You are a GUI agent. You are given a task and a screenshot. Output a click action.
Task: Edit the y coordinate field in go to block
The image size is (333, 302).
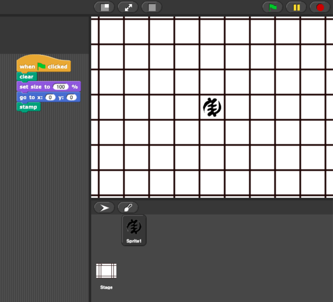coord(72,97)
